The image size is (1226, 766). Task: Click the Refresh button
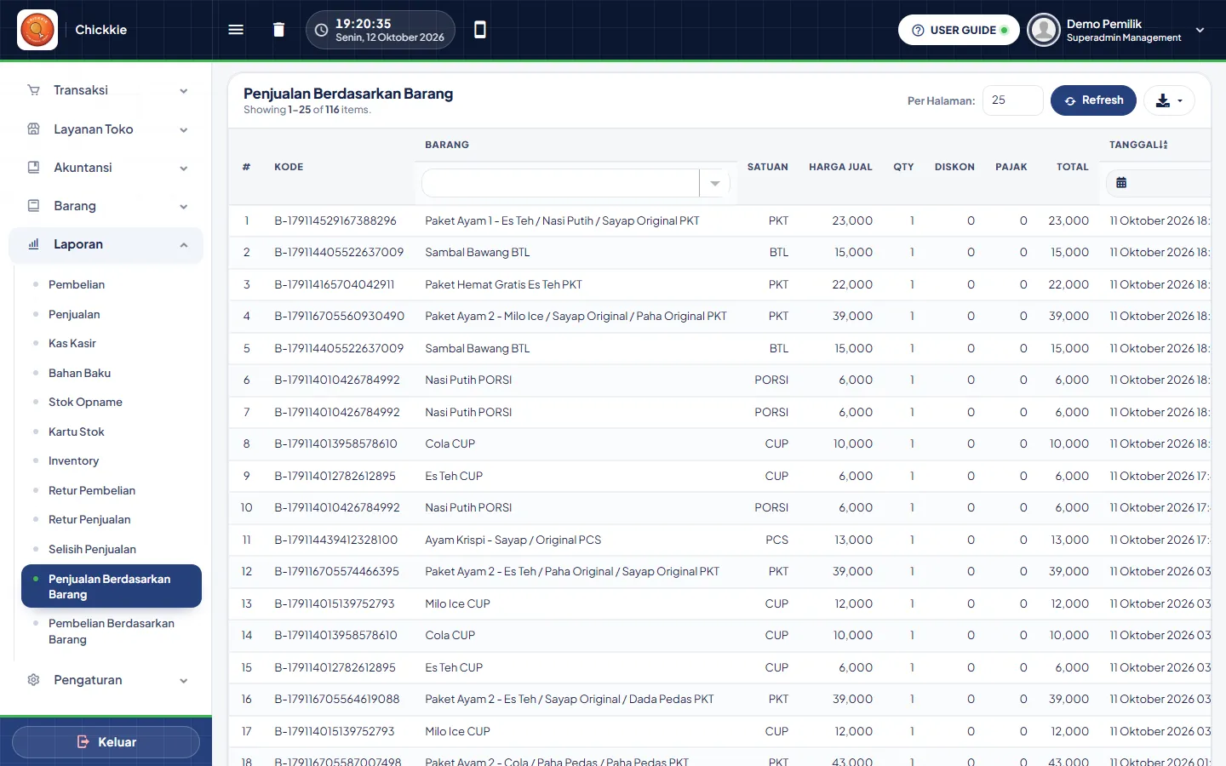1093,100
